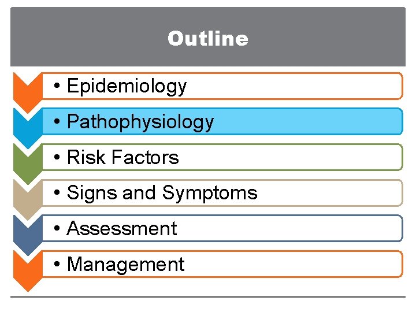416x312 pixels.
Task: Click the orange chevron beside Epidemiology
Action: (26, 87)
